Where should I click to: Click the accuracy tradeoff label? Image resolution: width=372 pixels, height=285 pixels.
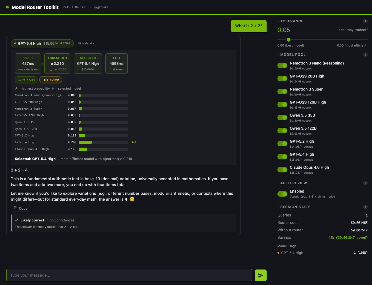[353, 30]
